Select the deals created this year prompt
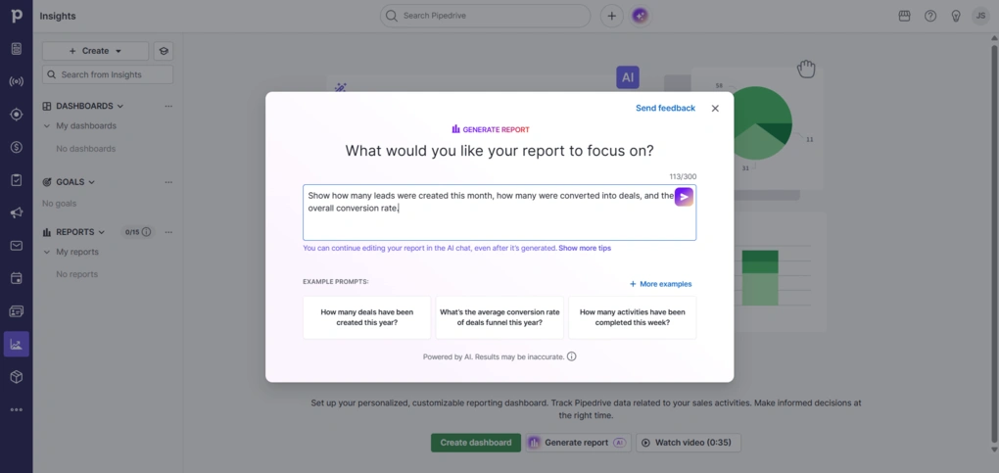 [x=367, y=317]
